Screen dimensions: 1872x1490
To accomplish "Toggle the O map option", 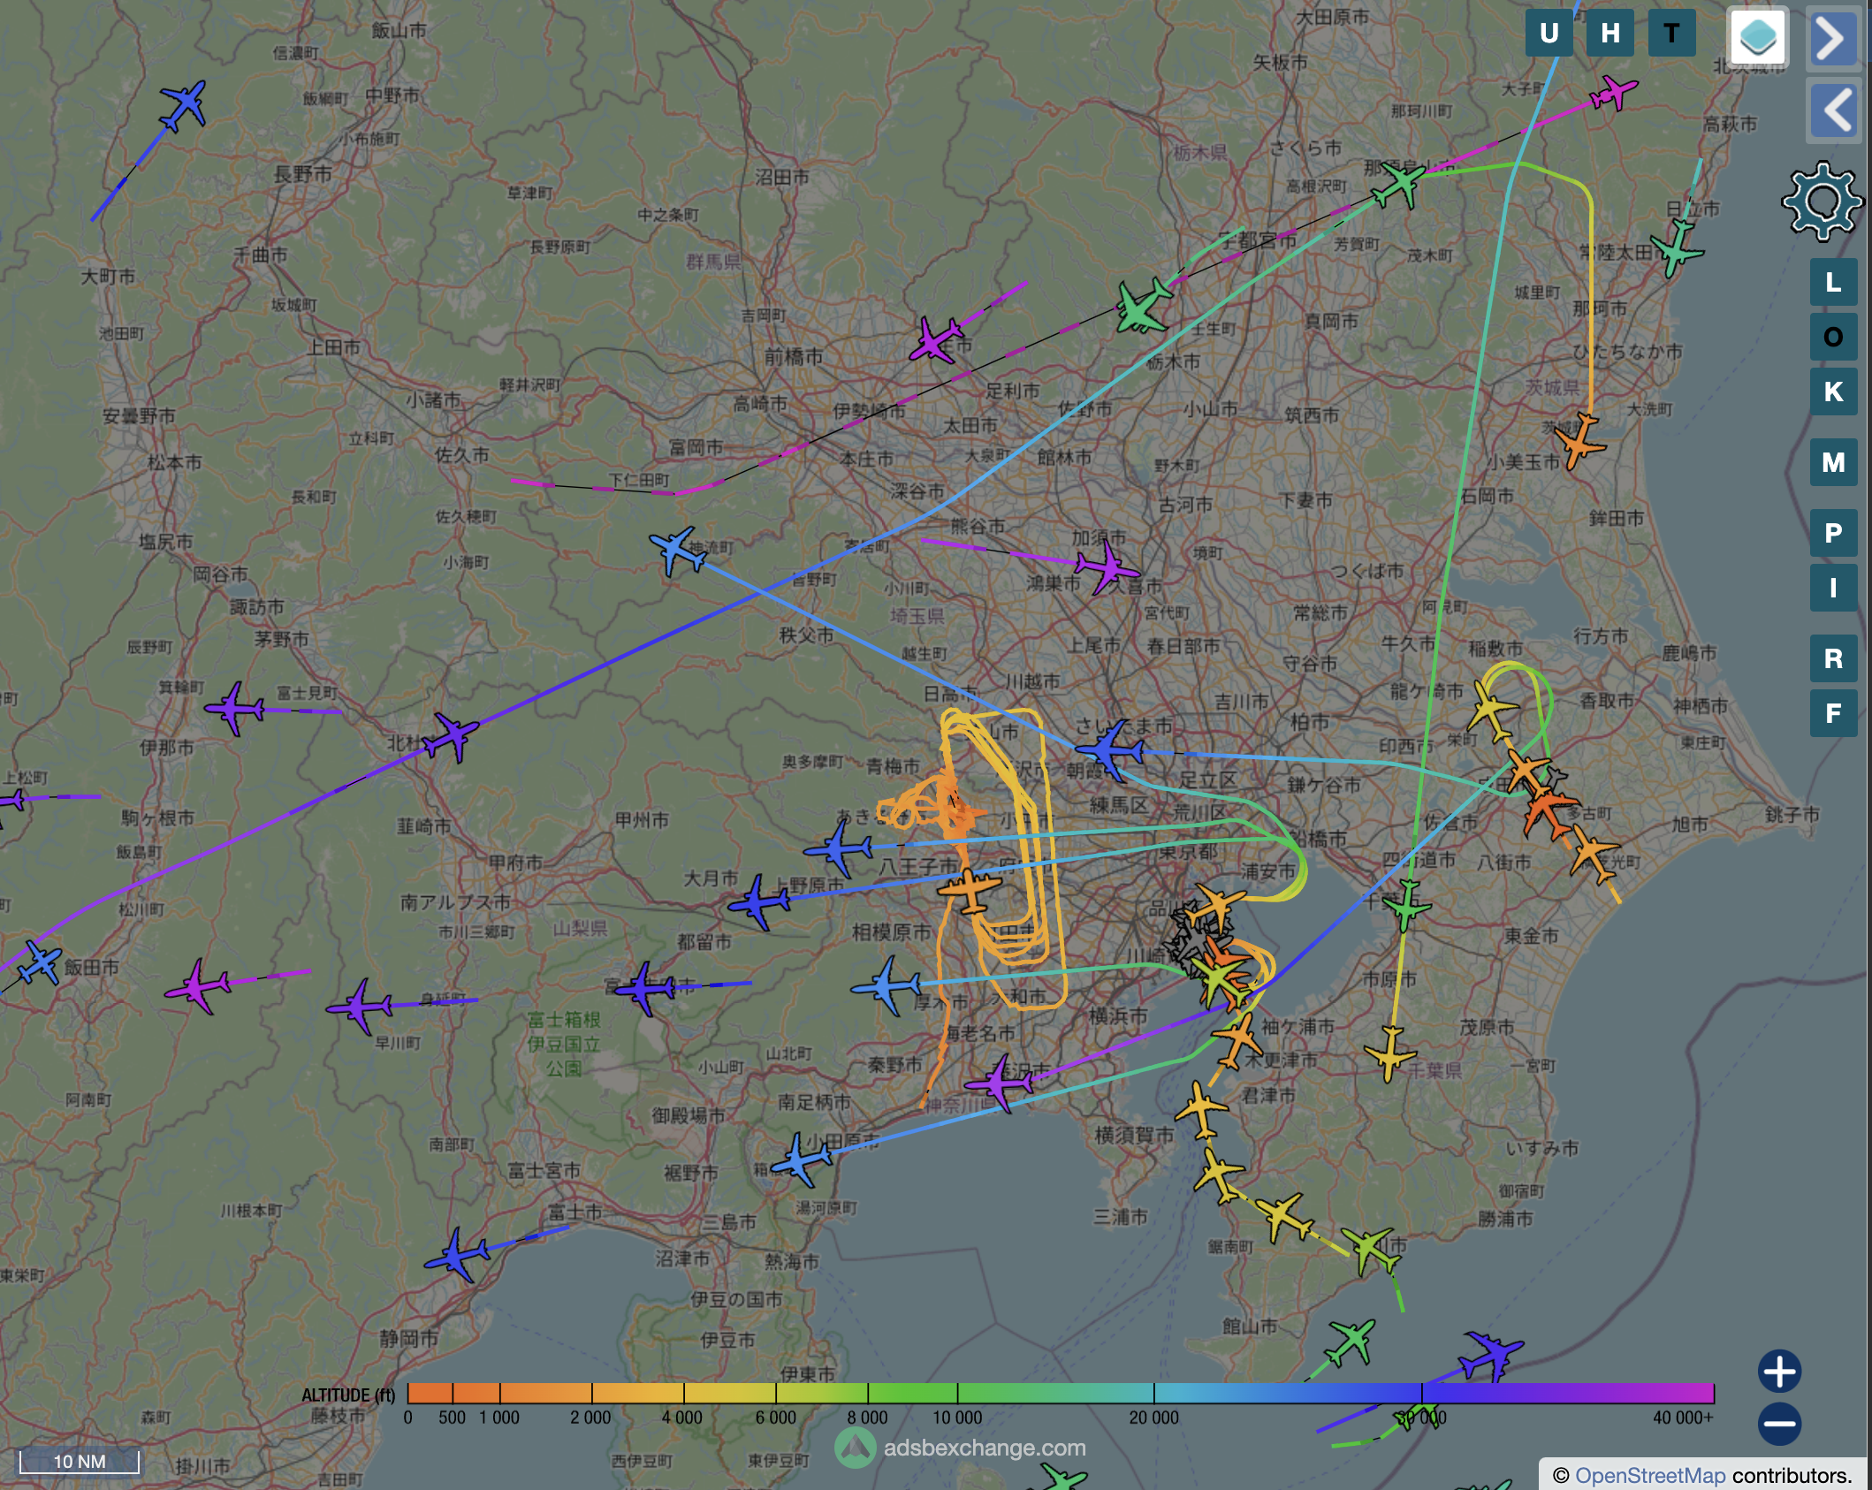I will (1833, 337).
